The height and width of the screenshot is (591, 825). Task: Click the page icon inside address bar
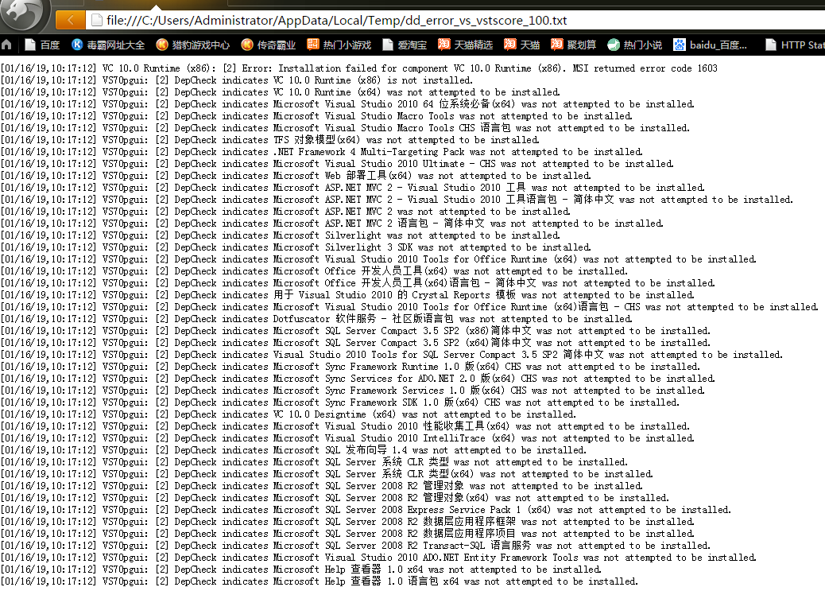[96, 21]
